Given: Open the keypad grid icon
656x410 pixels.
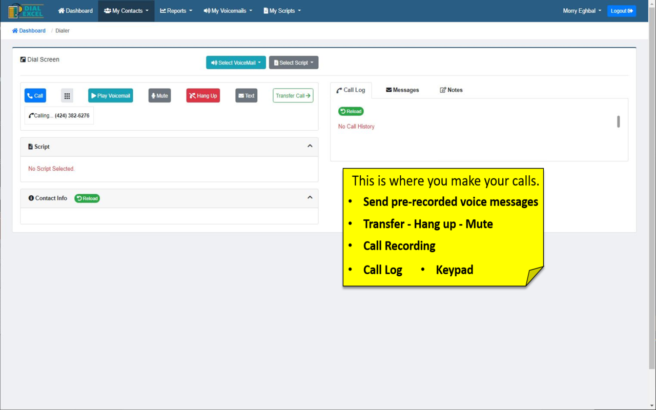Looking at the screenshot, I should (x=67, y=96).
